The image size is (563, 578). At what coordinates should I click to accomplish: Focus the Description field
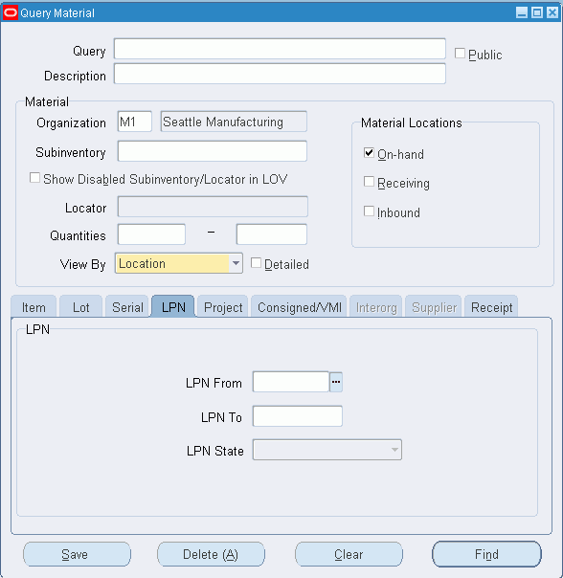(x=280, y=74)
